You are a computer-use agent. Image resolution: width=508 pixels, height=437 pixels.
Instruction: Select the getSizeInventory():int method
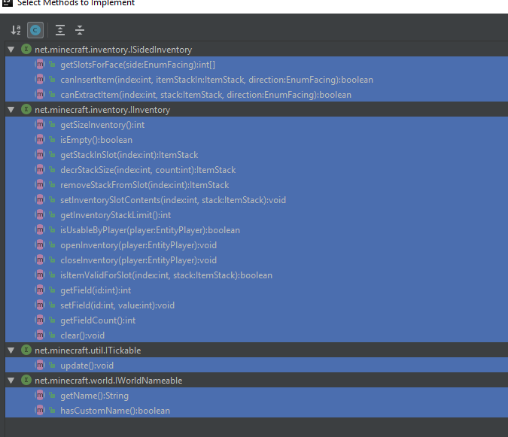[x=102, y=125]
